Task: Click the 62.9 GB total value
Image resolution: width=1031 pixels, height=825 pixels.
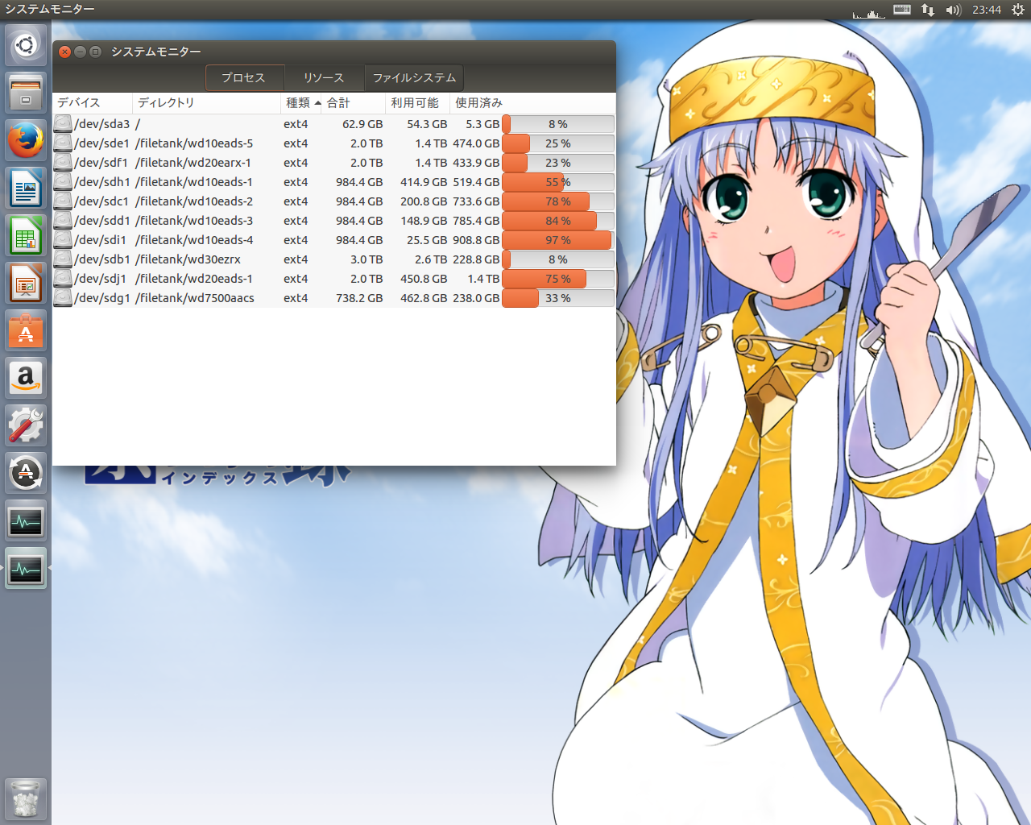Action: 362,124
